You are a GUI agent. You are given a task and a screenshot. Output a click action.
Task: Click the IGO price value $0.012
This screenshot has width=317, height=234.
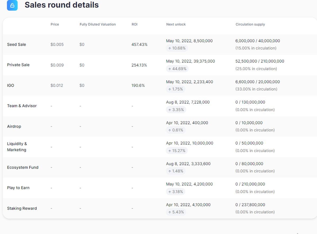tap(57, 85)
